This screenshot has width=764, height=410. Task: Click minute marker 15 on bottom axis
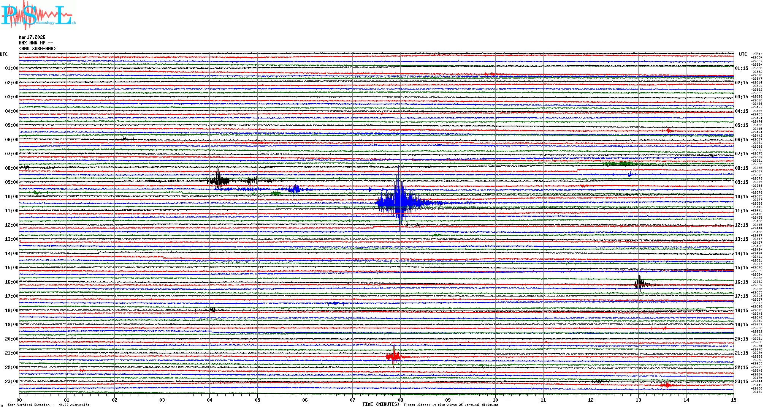(734, 400)
